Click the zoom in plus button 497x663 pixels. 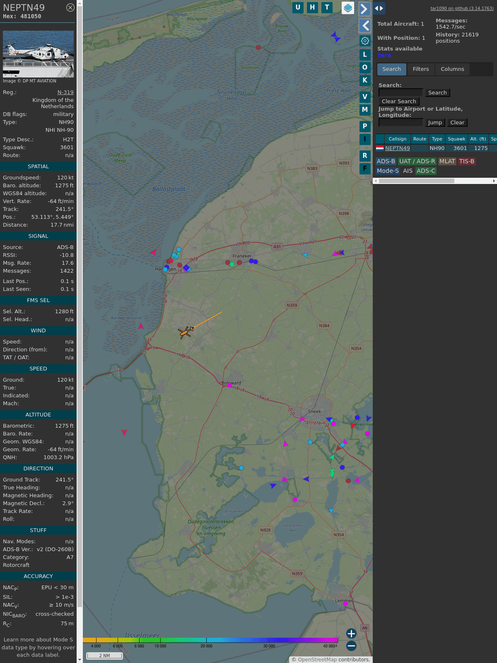click(x=351, y=634)
